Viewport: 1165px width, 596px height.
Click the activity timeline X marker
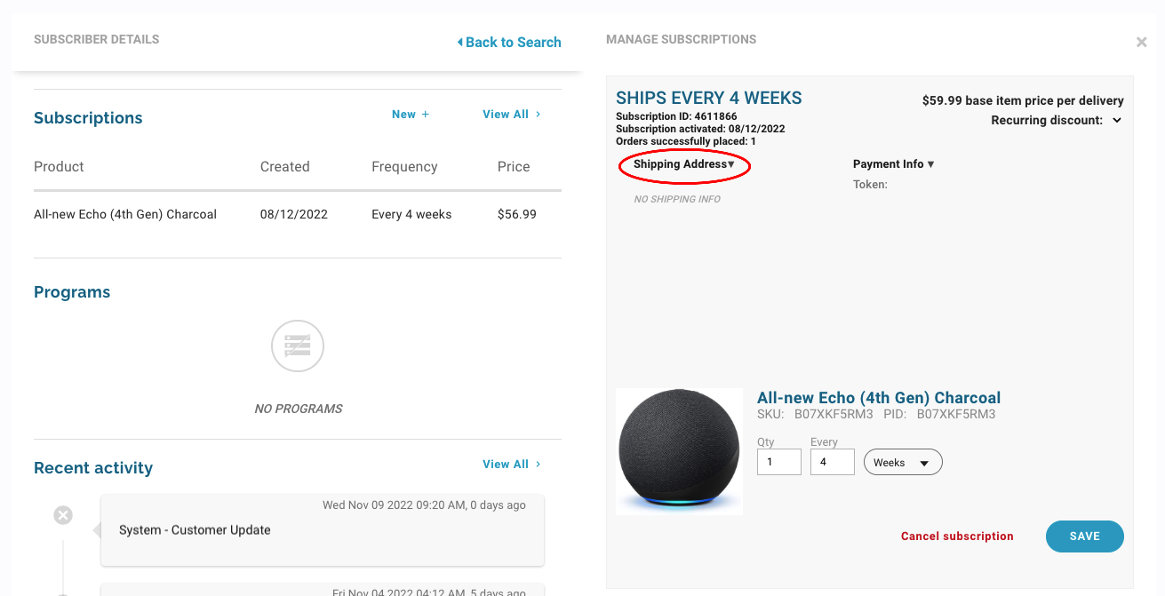pos(63,515)
